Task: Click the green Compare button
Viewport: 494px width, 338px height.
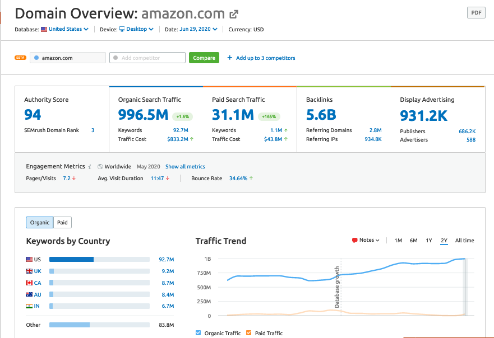Action: [x=204, y=58]
